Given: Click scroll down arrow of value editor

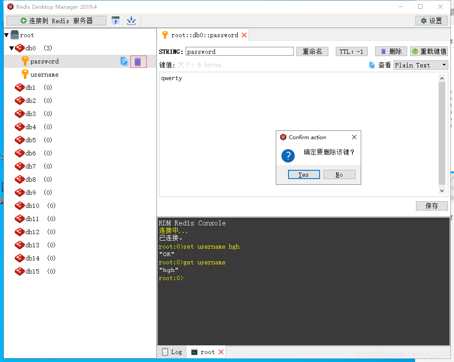Looking at the screenshot, I should (x=442, y=190).
